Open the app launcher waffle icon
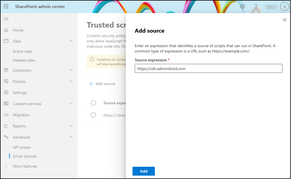 pyautogui.click(x=6, y=7)
